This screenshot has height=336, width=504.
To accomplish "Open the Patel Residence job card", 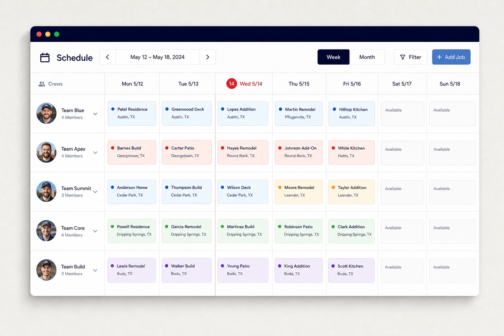I will (132, 113).
